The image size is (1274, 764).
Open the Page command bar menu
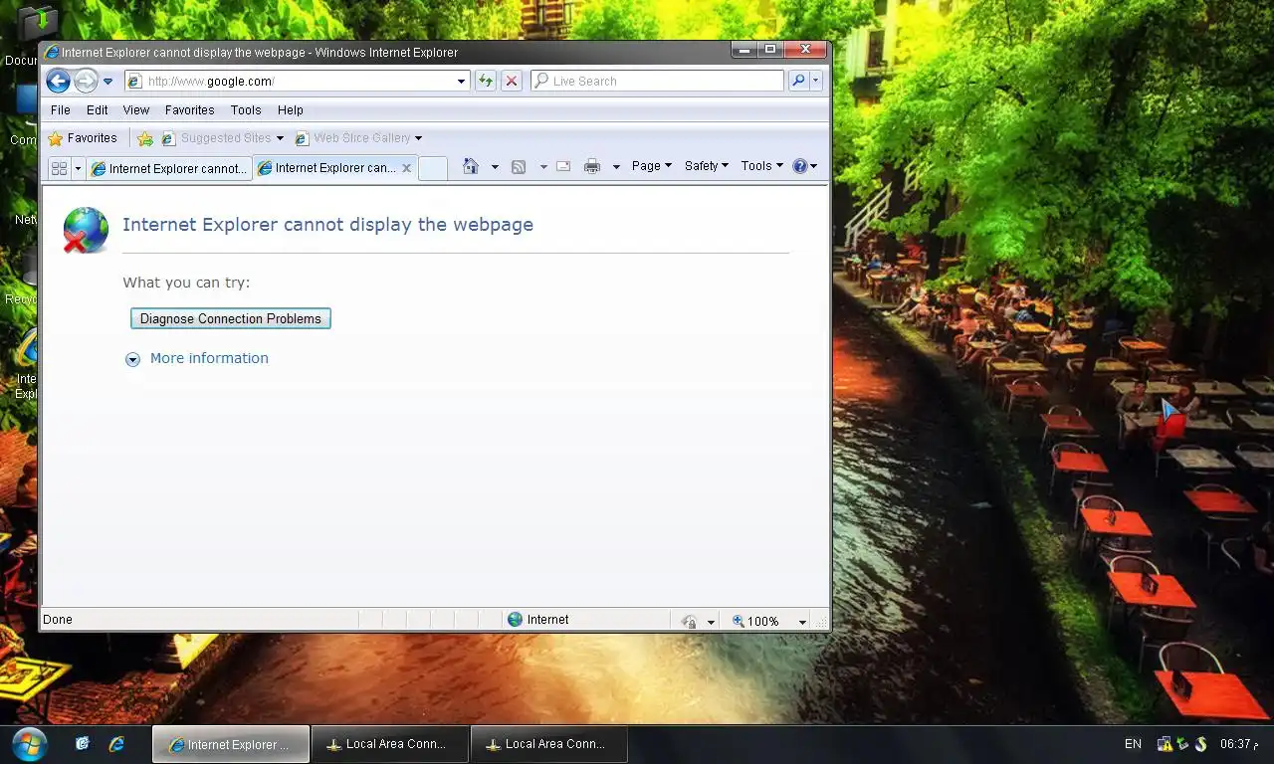[652, 166]
